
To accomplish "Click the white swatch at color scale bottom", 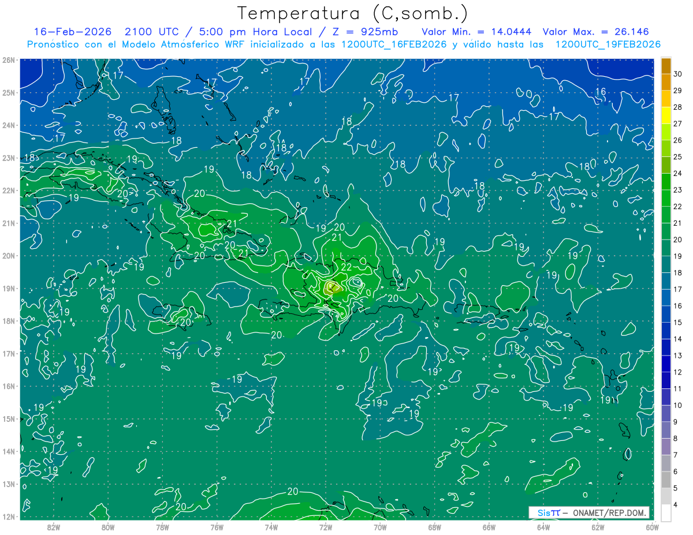I will click(666, 512).
